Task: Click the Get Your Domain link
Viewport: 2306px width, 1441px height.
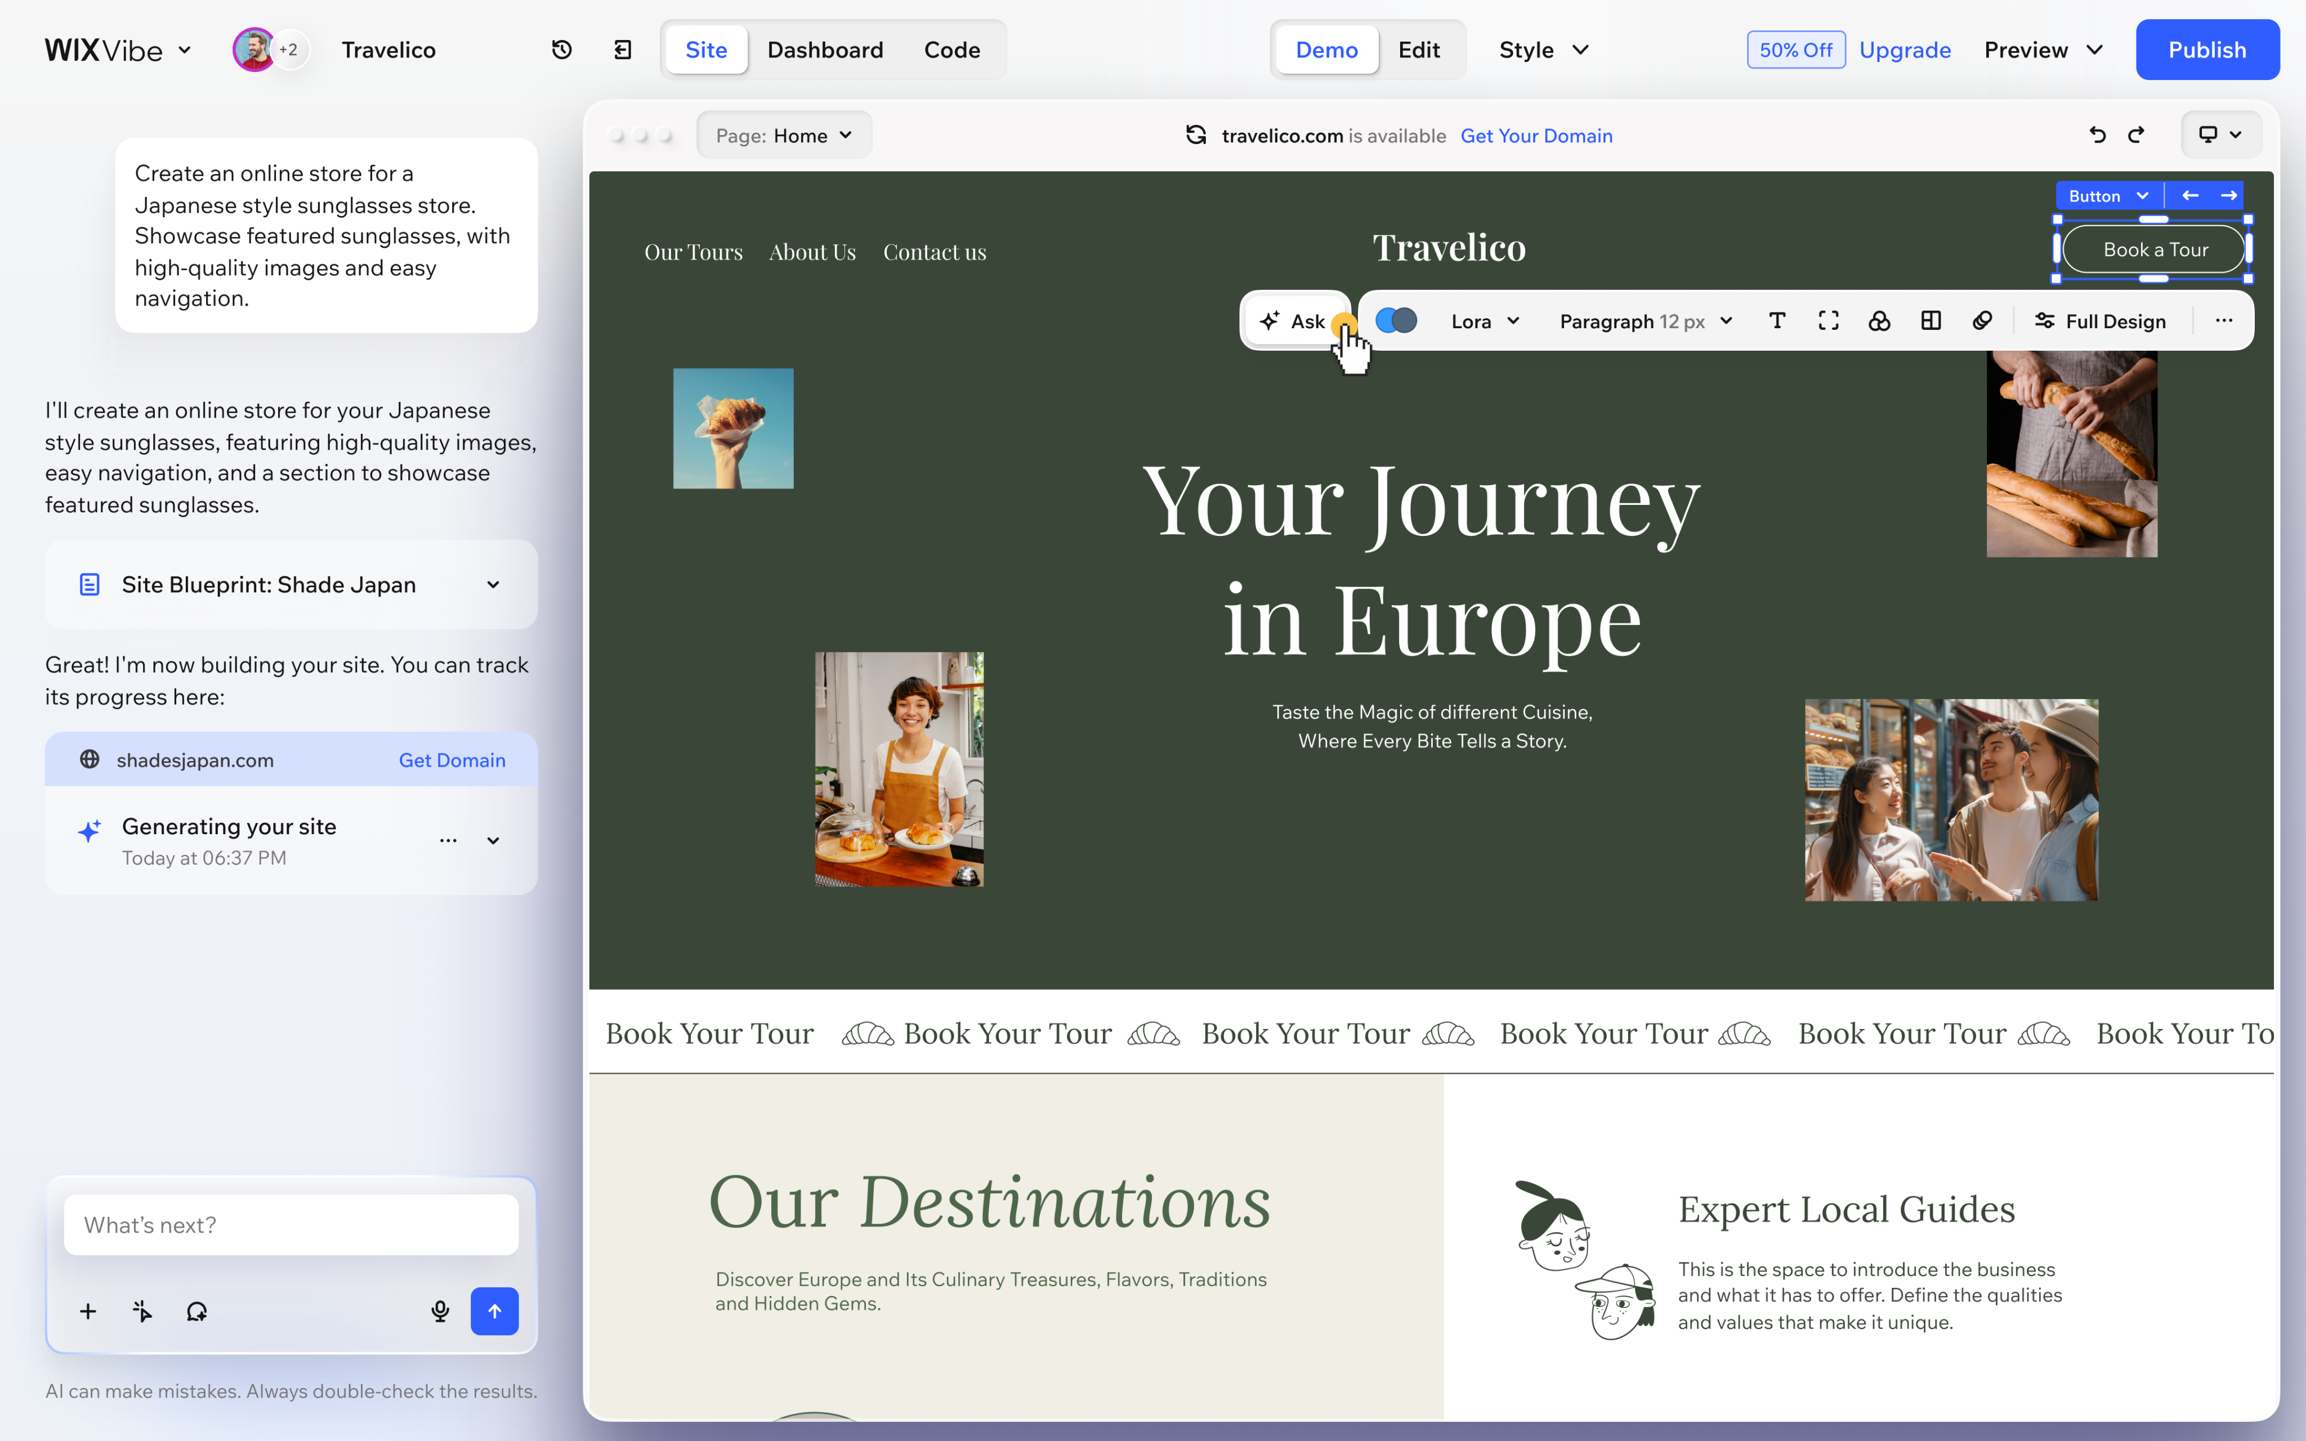Action: tap(1536, 135)
